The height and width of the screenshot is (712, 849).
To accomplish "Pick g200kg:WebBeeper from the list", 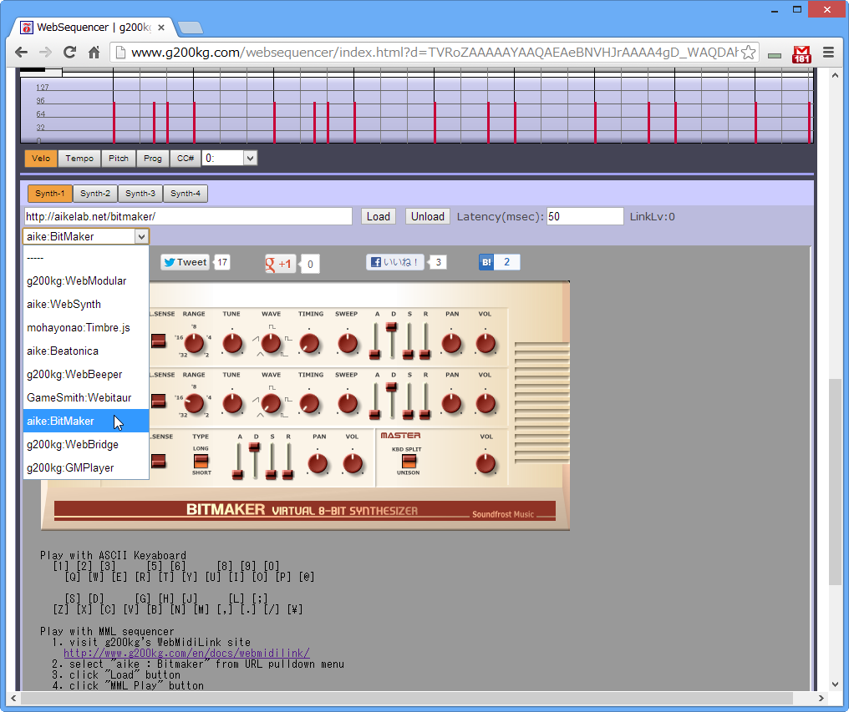I will pos(86,375).
